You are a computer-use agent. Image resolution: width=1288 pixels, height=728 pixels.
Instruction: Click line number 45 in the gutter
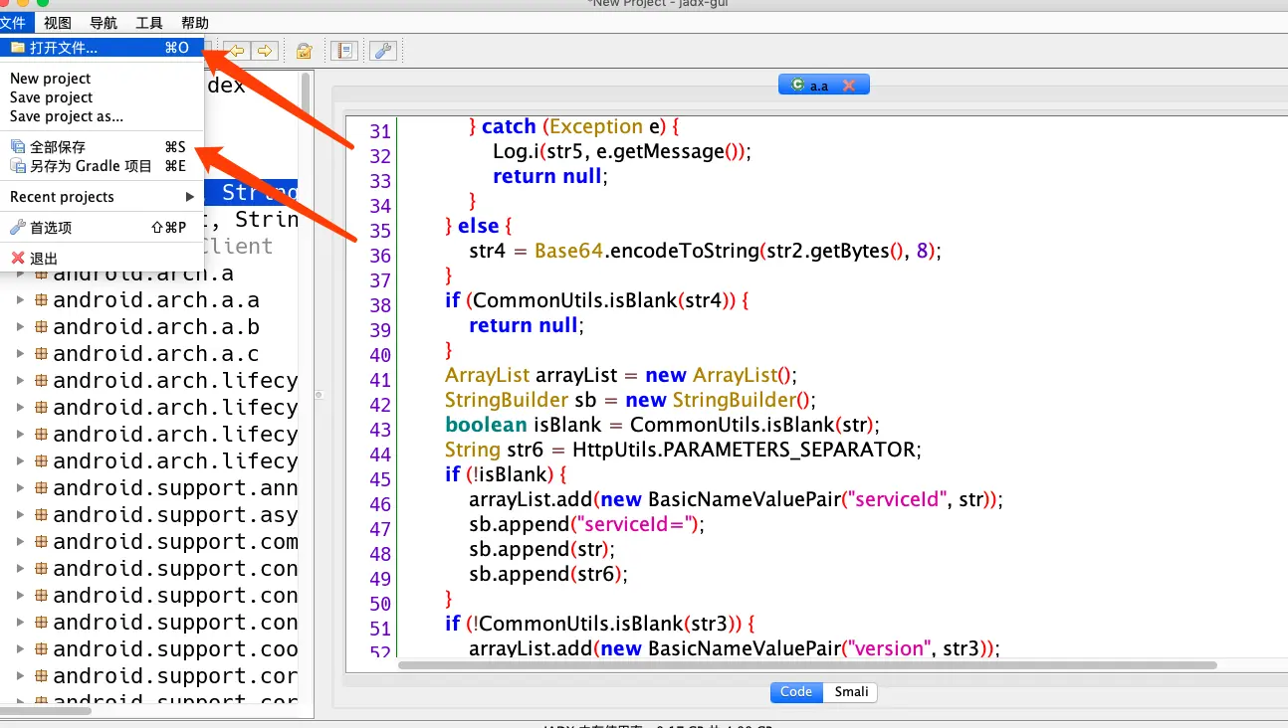379,479
